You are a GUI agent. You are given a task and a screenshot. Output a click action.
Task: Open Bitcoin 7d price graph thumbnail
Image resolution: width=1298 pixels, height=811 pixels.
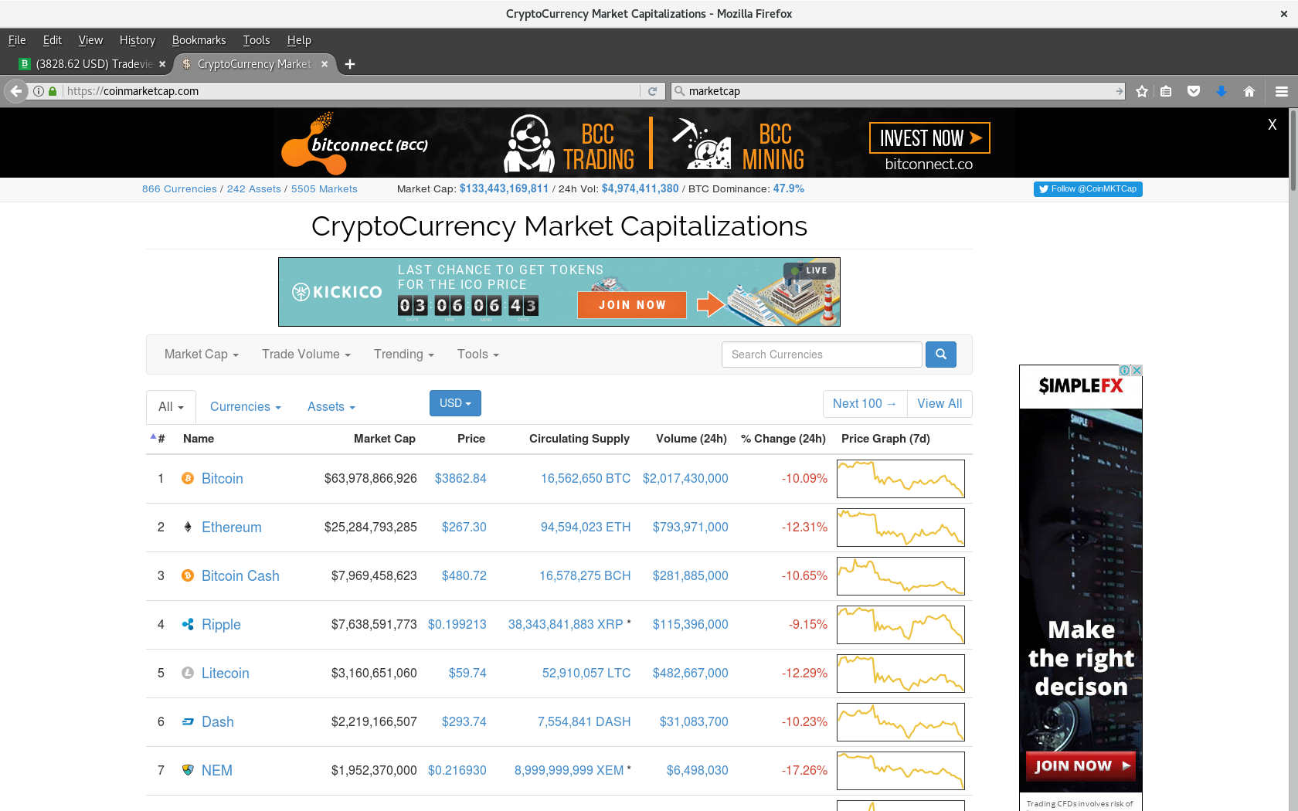coord(901,479)
